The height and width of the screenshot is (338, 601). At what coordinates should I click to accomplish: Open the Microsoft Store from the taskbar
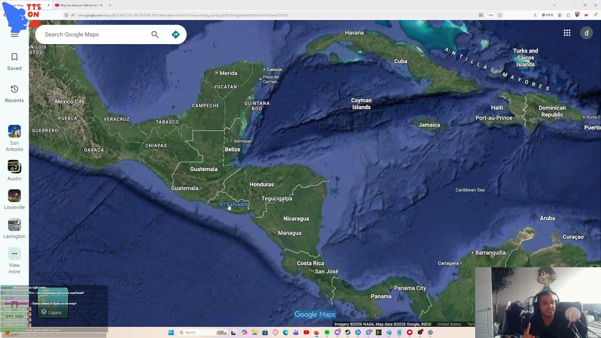[x=265, y=332]
